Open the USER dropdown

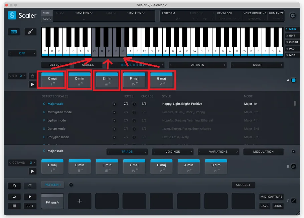257,65
